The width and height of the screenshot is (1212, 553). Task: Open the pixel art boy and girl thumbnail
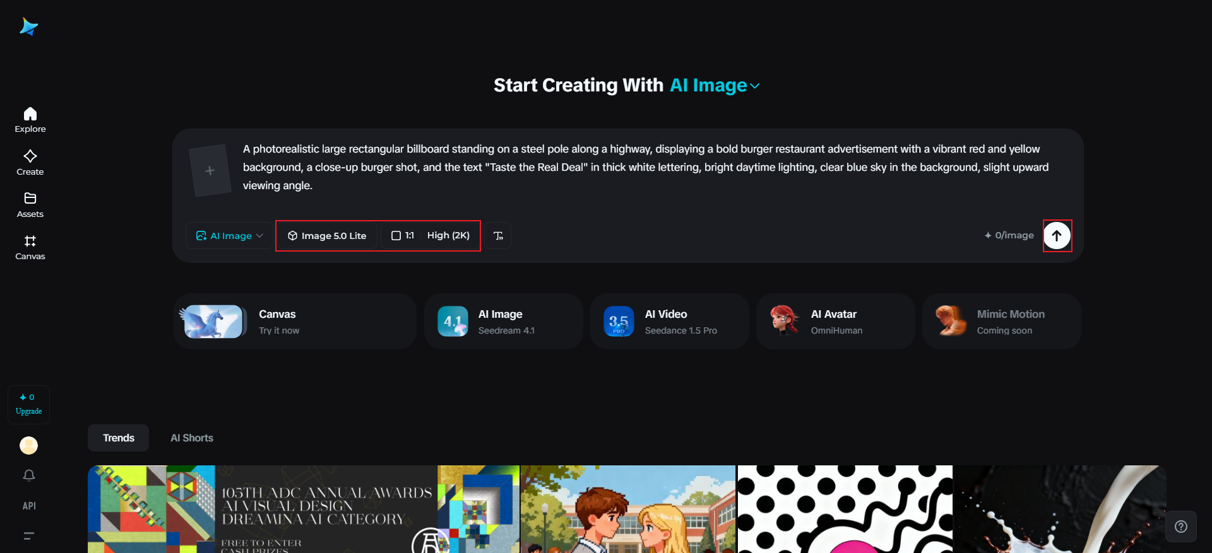pyautogui.click(x=628, y=509)
